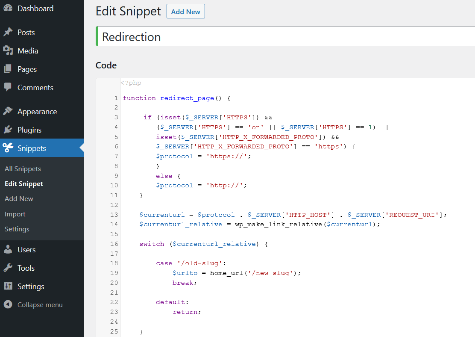
Task: Click the wp_make_link_relative code line
Action: [260, 224]
